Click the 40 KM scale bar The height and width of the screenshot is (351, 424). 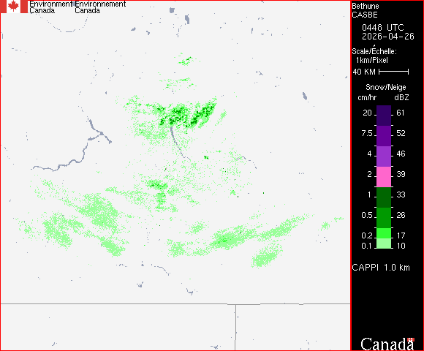[394, 72]
